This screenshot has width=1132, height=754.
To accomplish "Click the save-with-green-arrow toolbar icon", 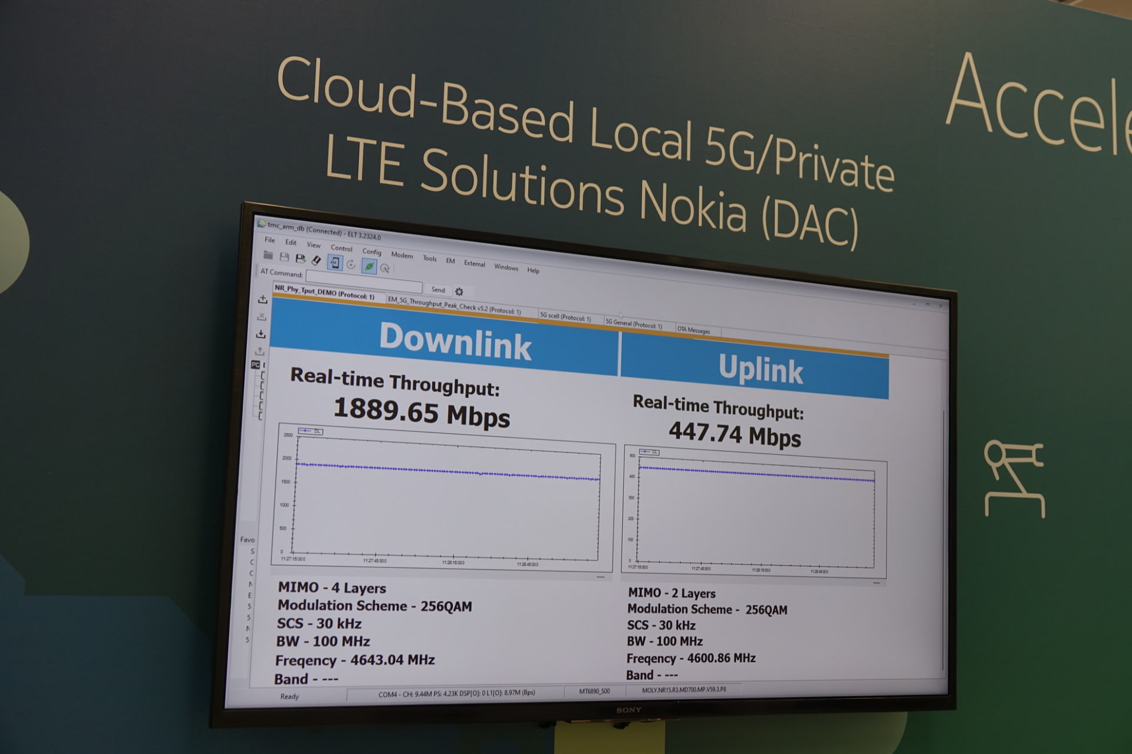I will [x=300, y=259].
